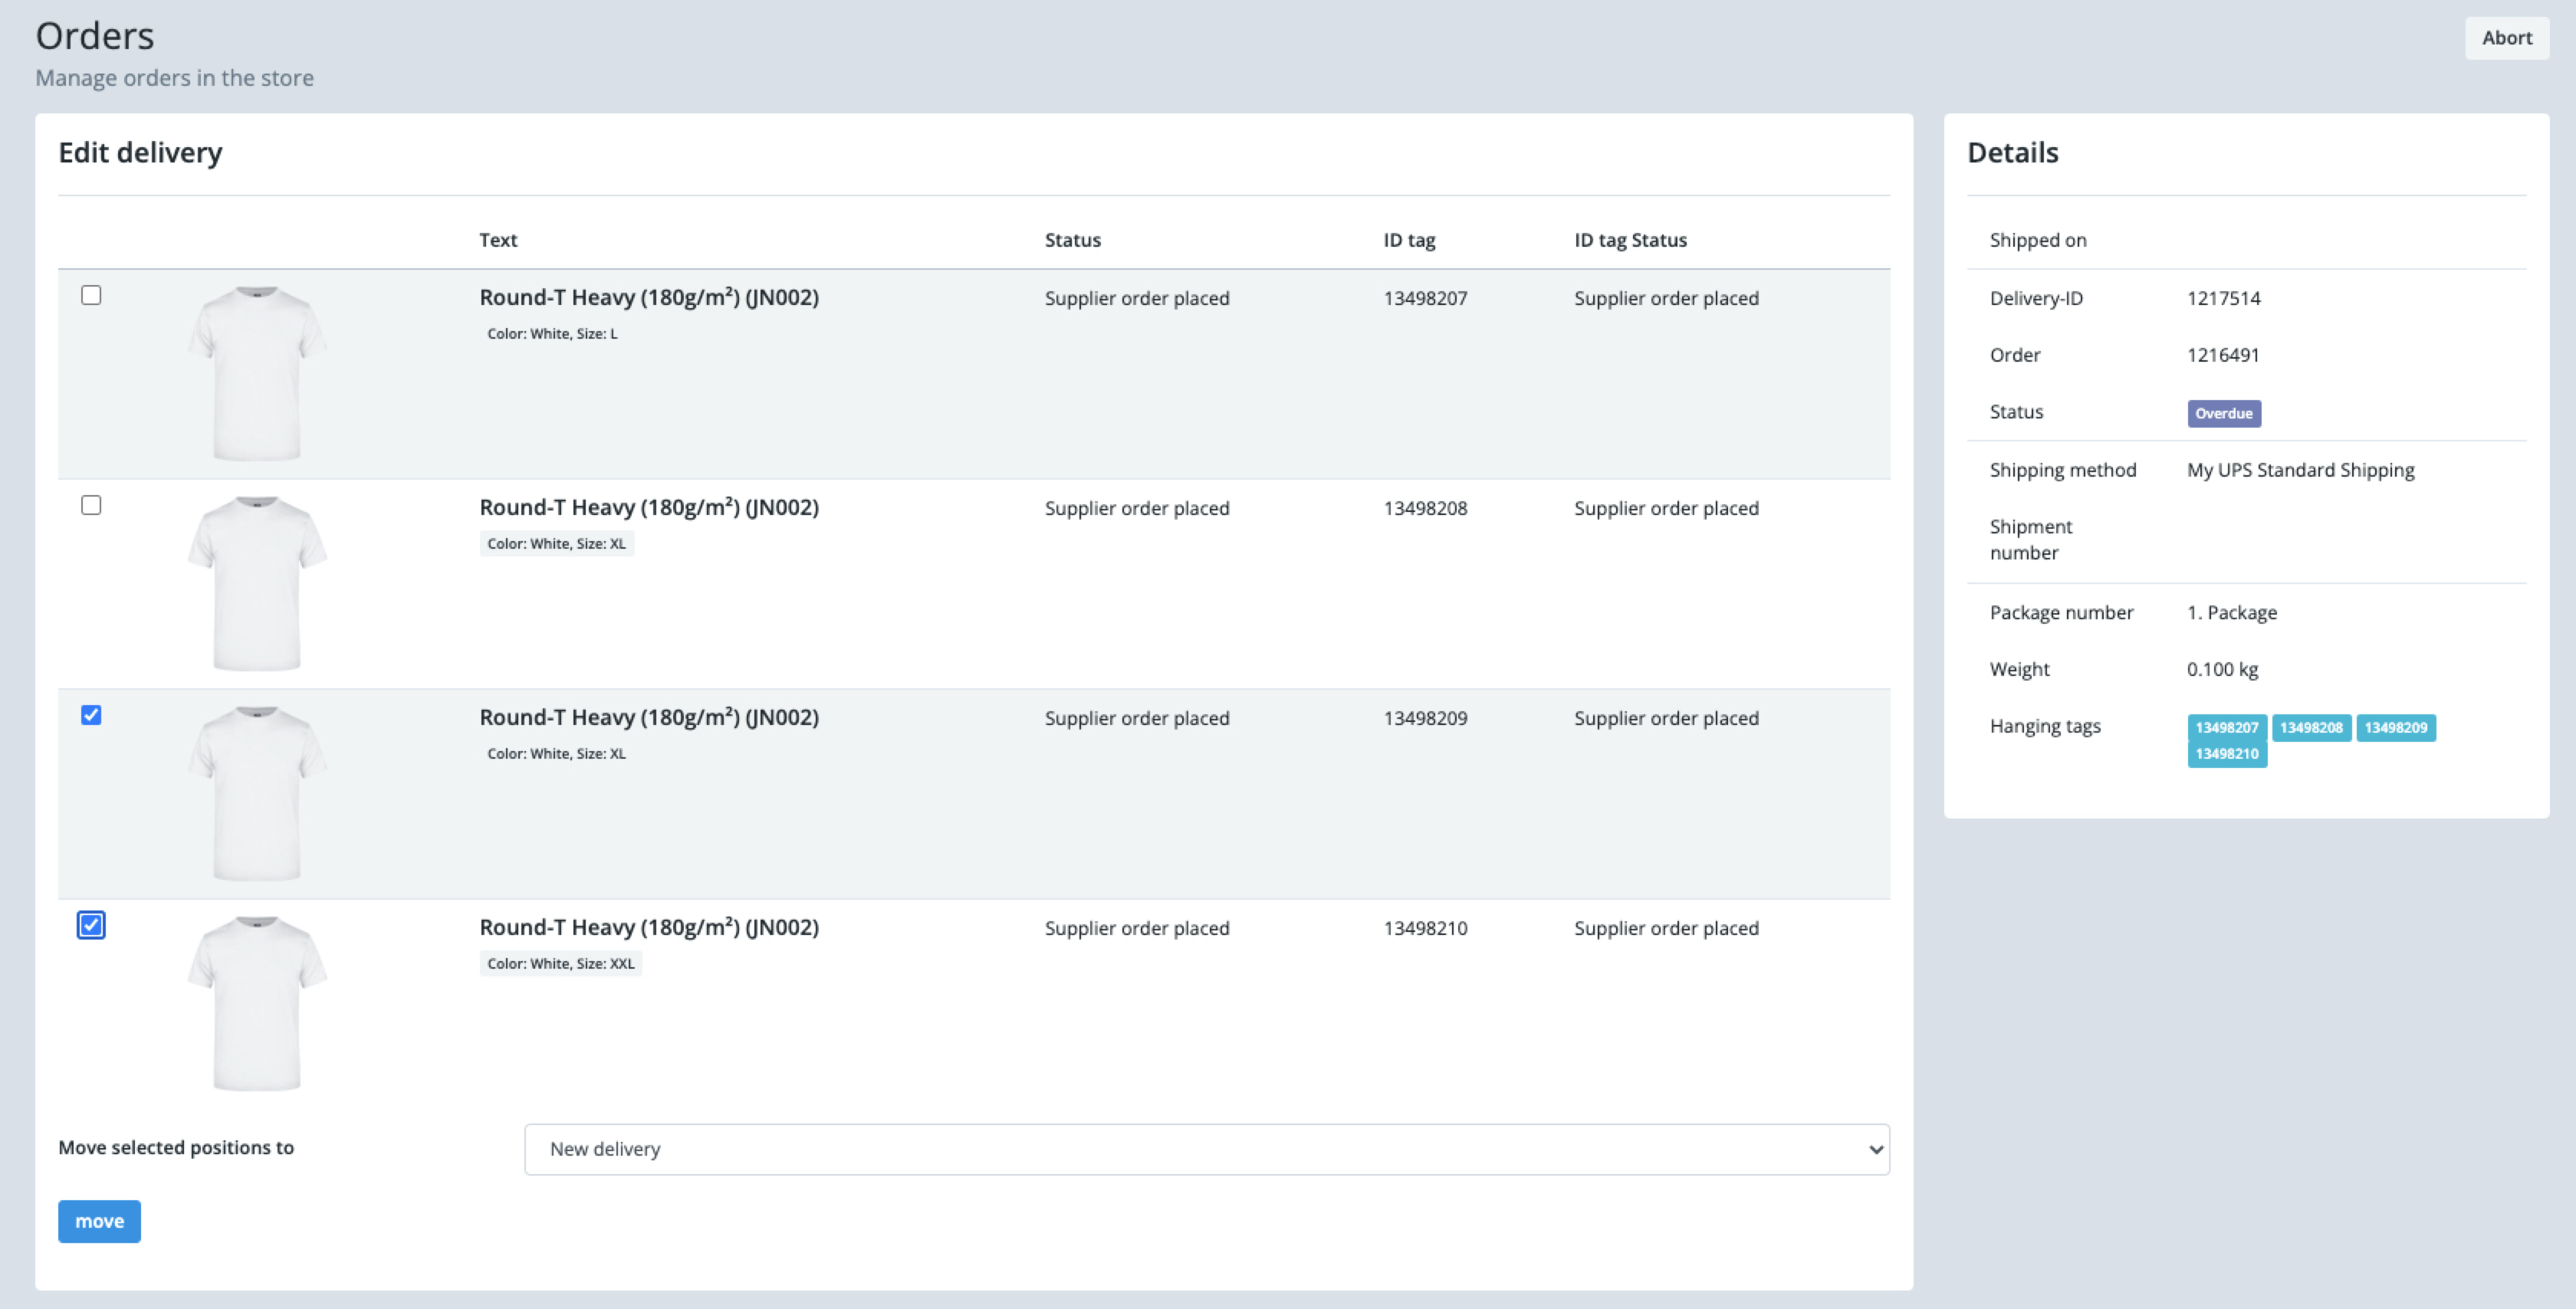2576x1309 pixels.
Task: Click the t-shirt thumbnail for tag 13498208
Action: [257, 583]
